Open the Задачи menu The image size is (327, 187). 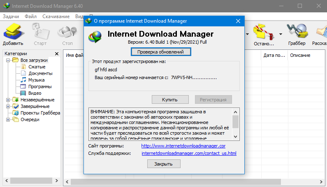pyautogui.click(x=11, y=16)
